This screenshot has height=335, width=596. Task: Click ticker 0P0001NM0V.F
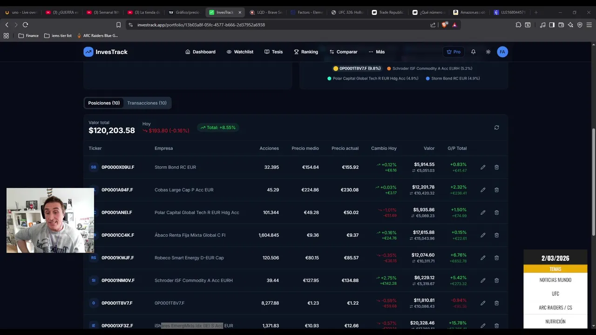(x=118, y=280)
